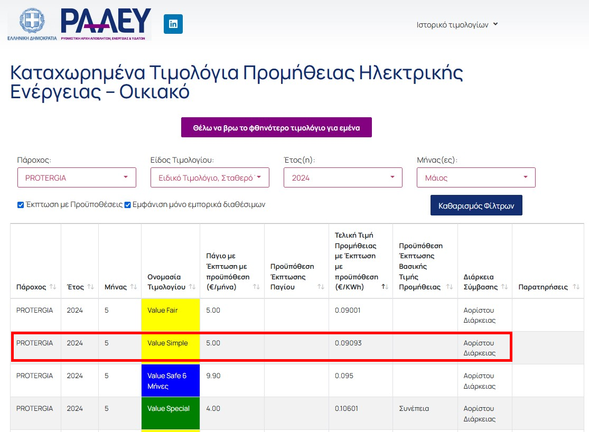This screenshot has width=589, height=432.
Task: Click price 0.09093 in Value Simple row
Action: tap(348, 343)
